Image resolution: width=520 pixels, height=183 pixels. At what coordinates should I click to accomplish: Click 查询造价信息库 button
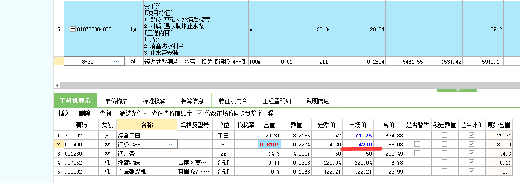pyautogui.click(x=172, y=113)
